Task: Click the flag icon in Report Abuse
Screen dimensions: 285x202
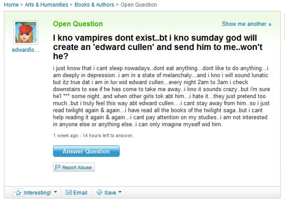Action: point(58,167)
